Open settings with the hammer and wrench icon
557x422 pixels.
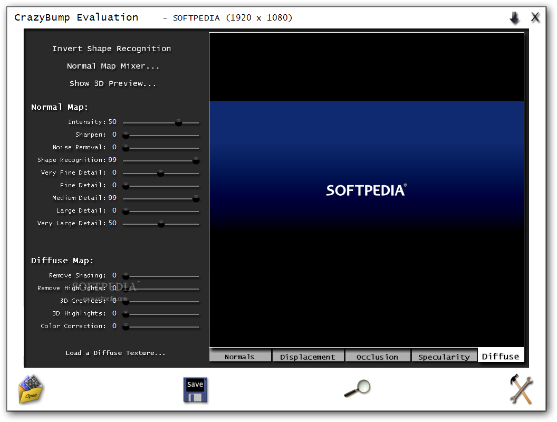click(521, 389)
